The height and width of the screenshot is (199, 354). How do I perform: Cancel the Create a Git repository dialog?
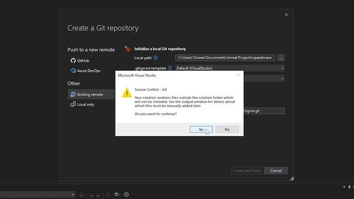pyautogui.click(x=276, y=171)
